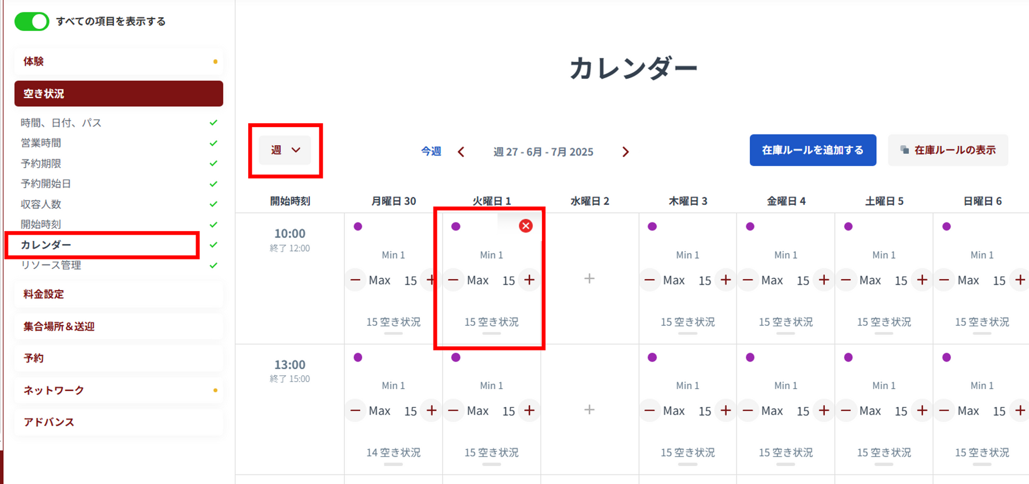Screen dimensions: 1029x484
Task: Jump to this week link
Action: [x=431, y=152]
